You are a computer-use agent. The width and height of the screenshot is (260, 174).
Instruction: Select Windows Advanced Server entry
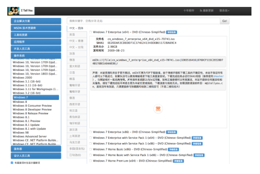click(x=30, y=137)
